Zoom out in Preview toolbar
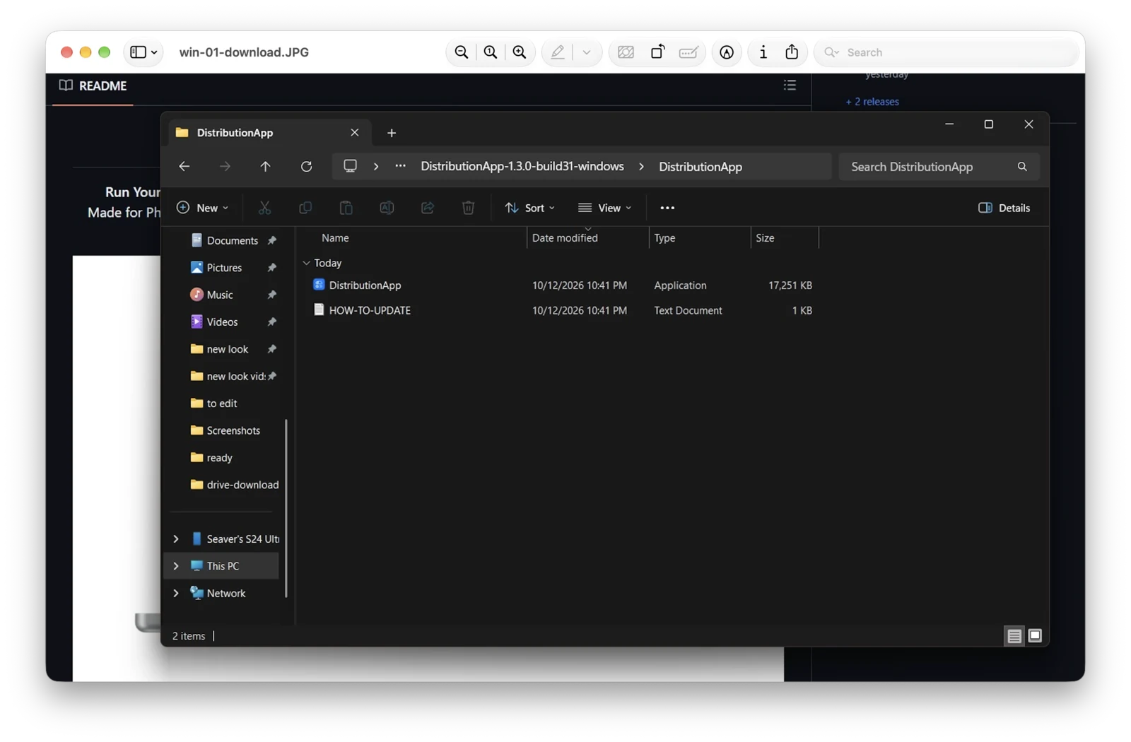1131x742 pixels. pyautogui.click(x=462, y=52)
